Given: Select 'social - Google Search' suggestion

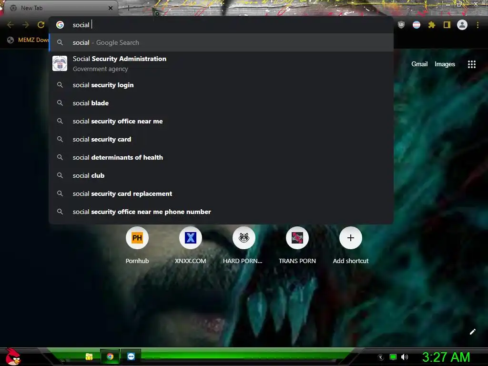Looking at the screenshot, I should click(x=221, y=42).
